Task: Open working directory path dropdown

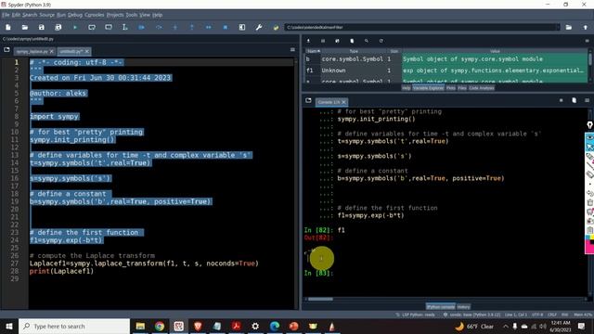Action: click(x=557, y=27)
